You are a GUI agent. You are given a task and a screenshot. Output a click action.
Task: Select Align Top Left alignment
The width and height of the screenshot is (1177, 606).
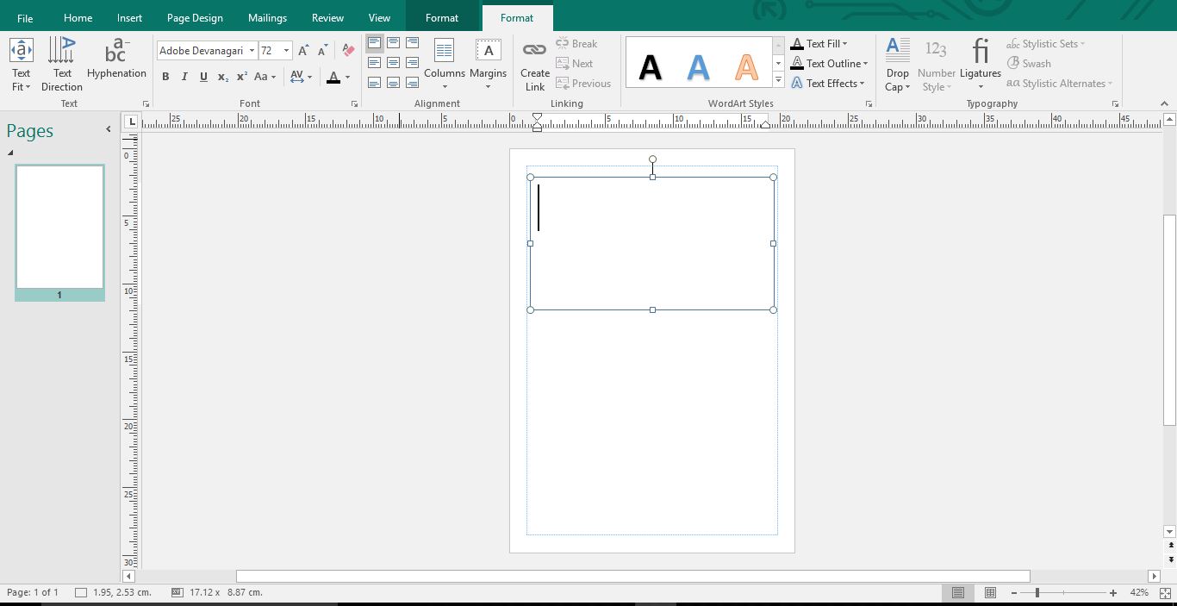pos(374,43)
